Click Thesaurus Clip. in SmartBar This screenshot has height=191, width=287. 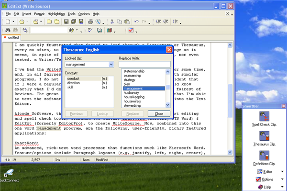click(x=265, y=139)
